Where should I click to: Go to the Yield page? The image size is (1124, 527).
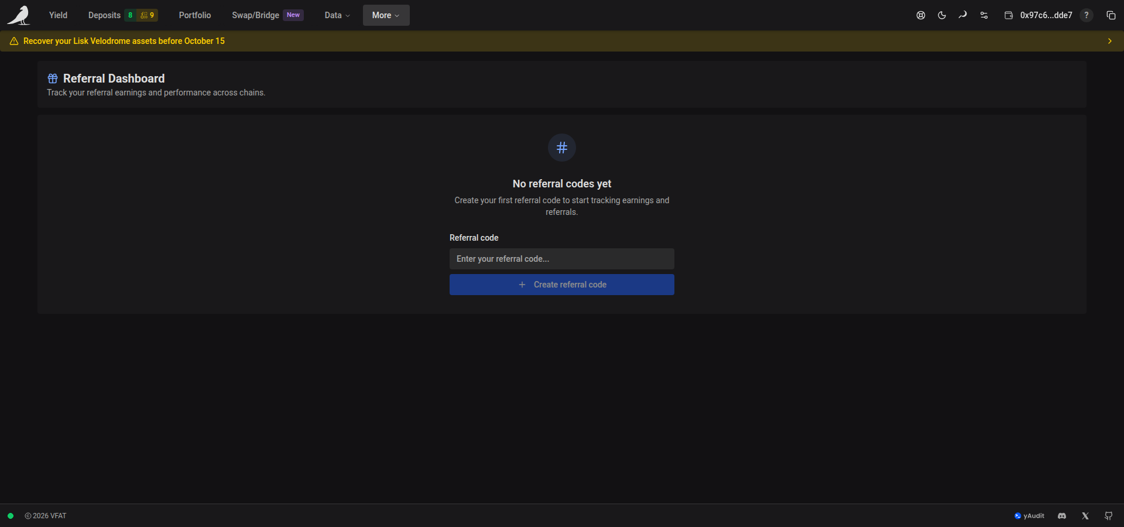pyautogui.click(x=58, y=15)
